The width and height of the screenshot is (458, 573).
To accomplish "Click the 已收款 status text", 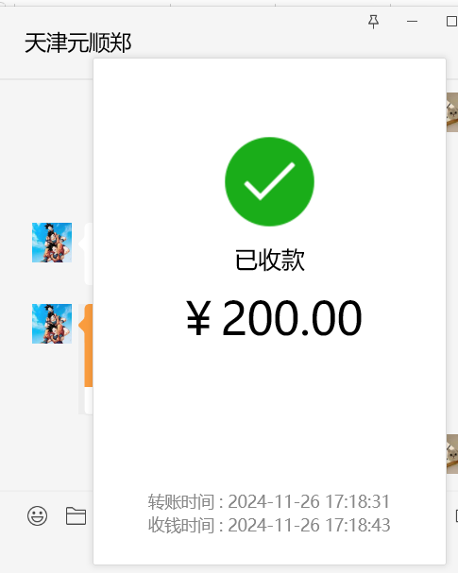I will click(269, 260).
